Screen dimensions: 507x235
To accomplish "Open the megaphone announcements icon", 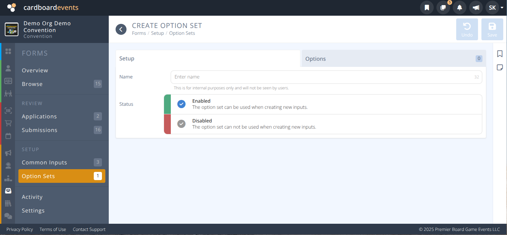I will coord(8,153).
